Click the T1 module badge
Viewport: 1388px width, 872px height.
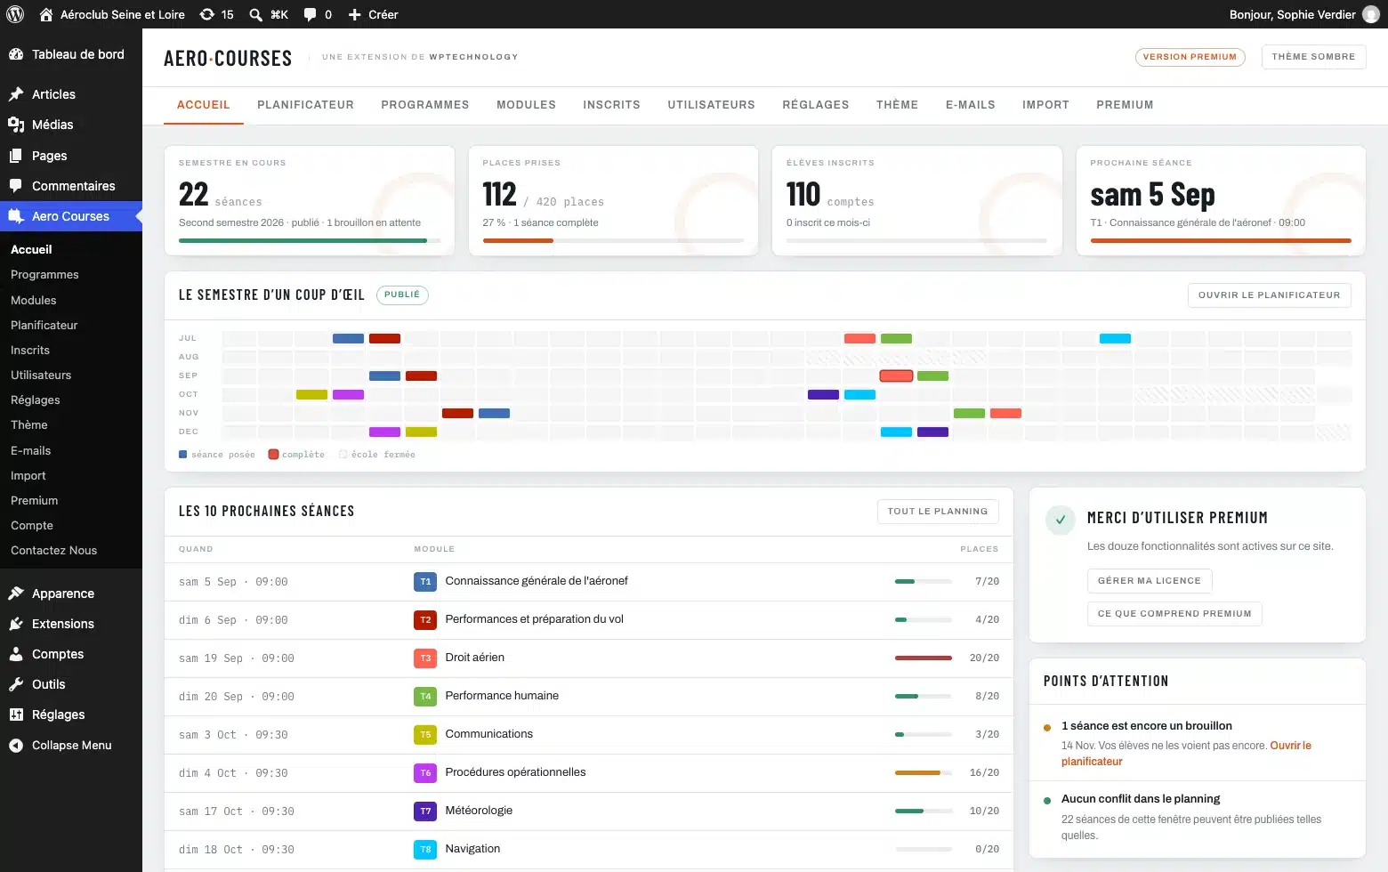(425, 582)
